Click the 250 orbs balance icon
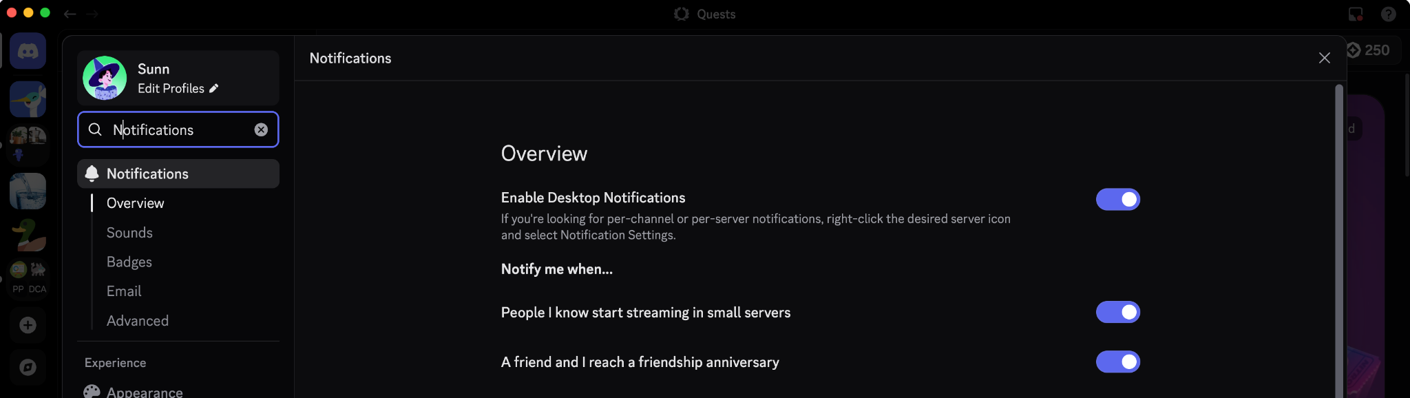The image size is (1410, 398). coord(1354,50)
